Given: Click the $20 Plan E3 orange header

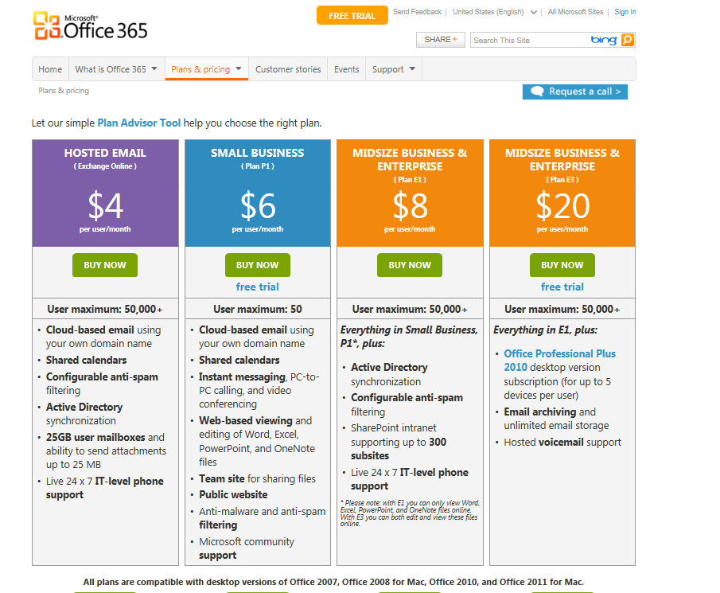Looking at the screenshot, I should [562, 193].
